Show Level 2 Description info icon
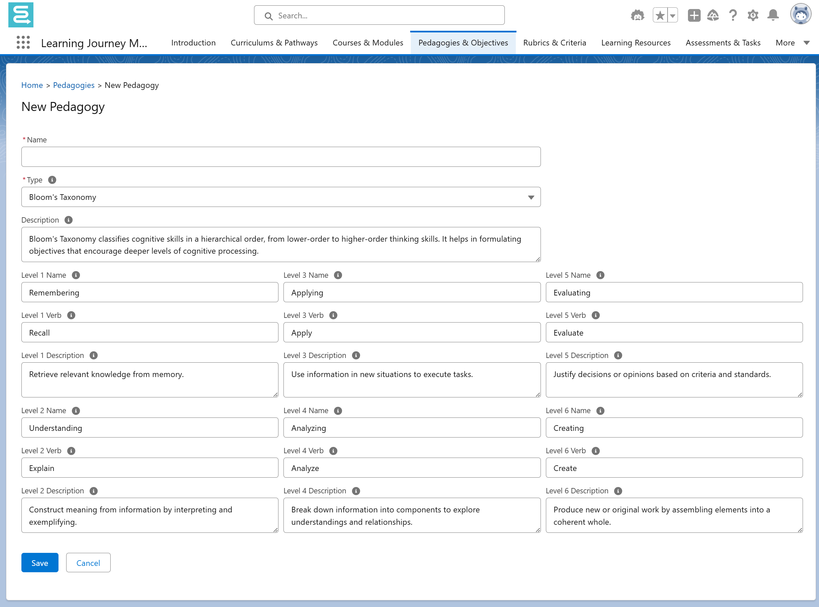 [x=94, y=491]
